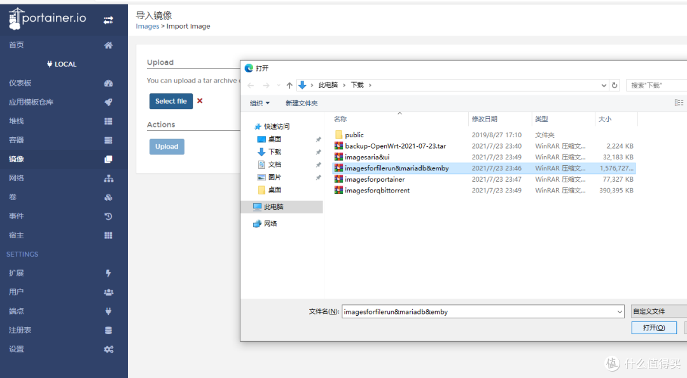Screen dimensions: 687x378
Task: Change the file dialog view layout icon
Action: pos(679,103)
